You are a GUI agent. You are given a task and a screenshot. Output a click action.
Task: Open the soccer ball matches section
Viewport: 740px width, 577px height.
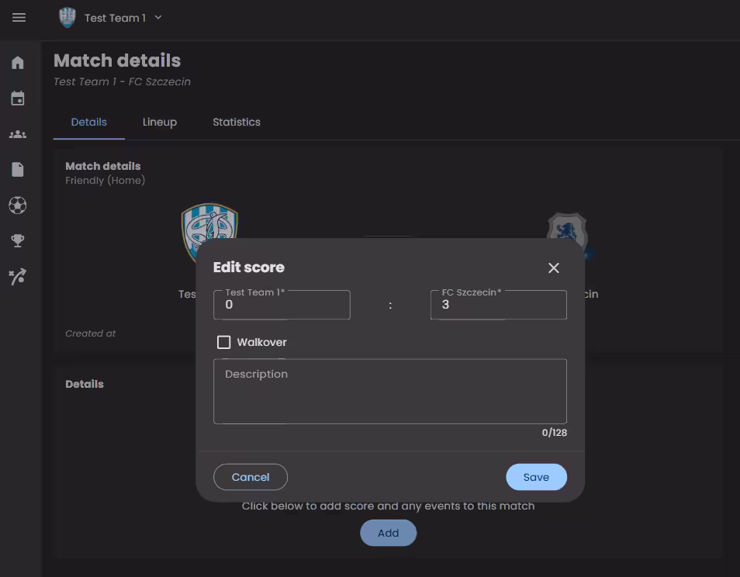pos(18,206)
